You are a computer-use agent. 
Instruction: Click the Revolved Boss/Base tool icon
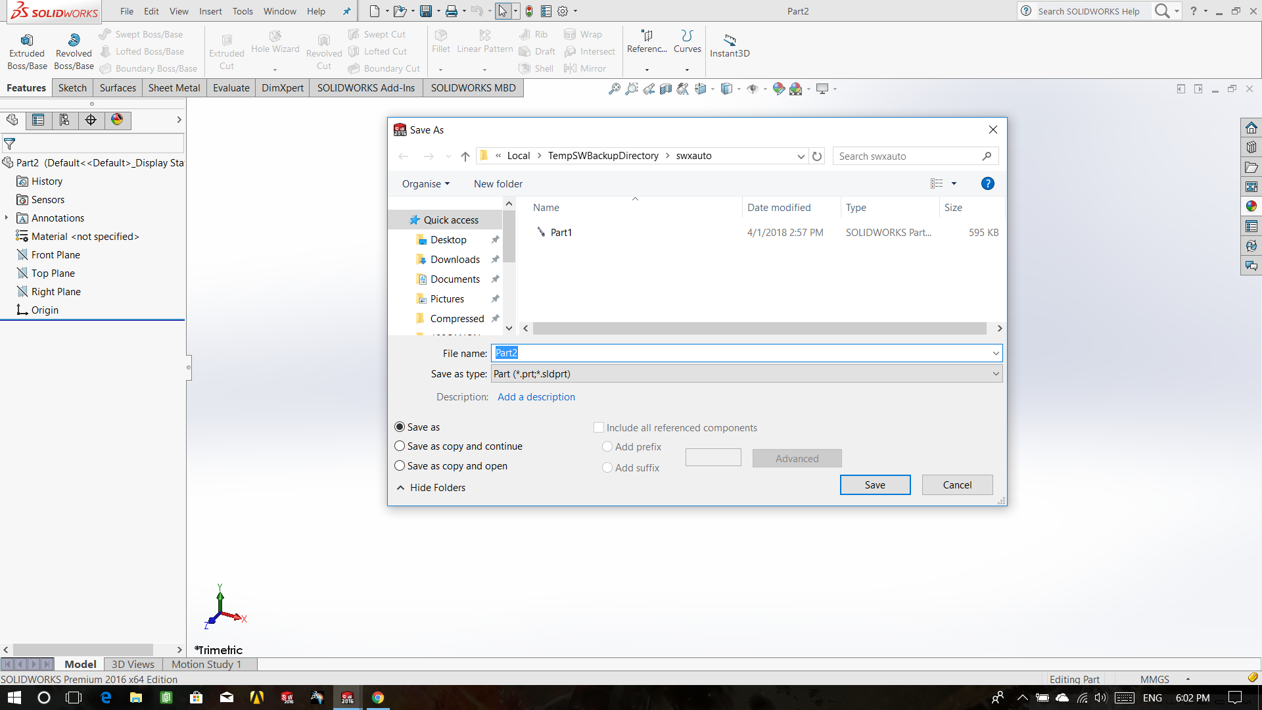coord(74,41)
